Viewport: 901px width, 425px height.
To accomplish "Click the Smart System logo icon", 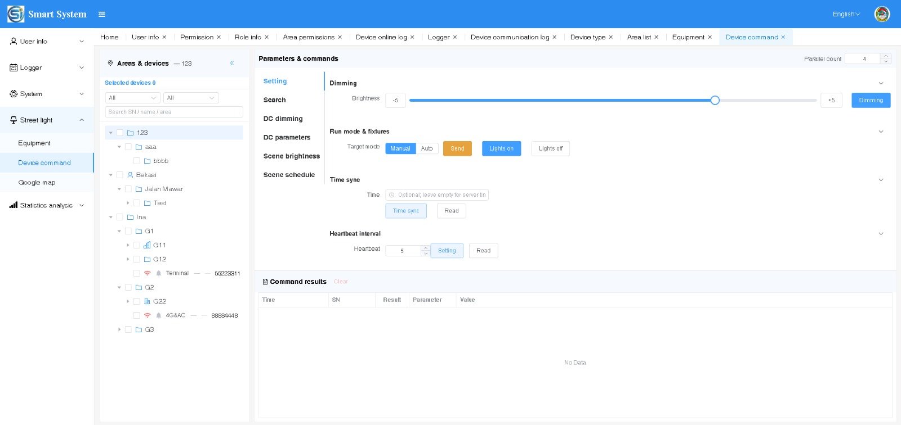I will (16, 14).
